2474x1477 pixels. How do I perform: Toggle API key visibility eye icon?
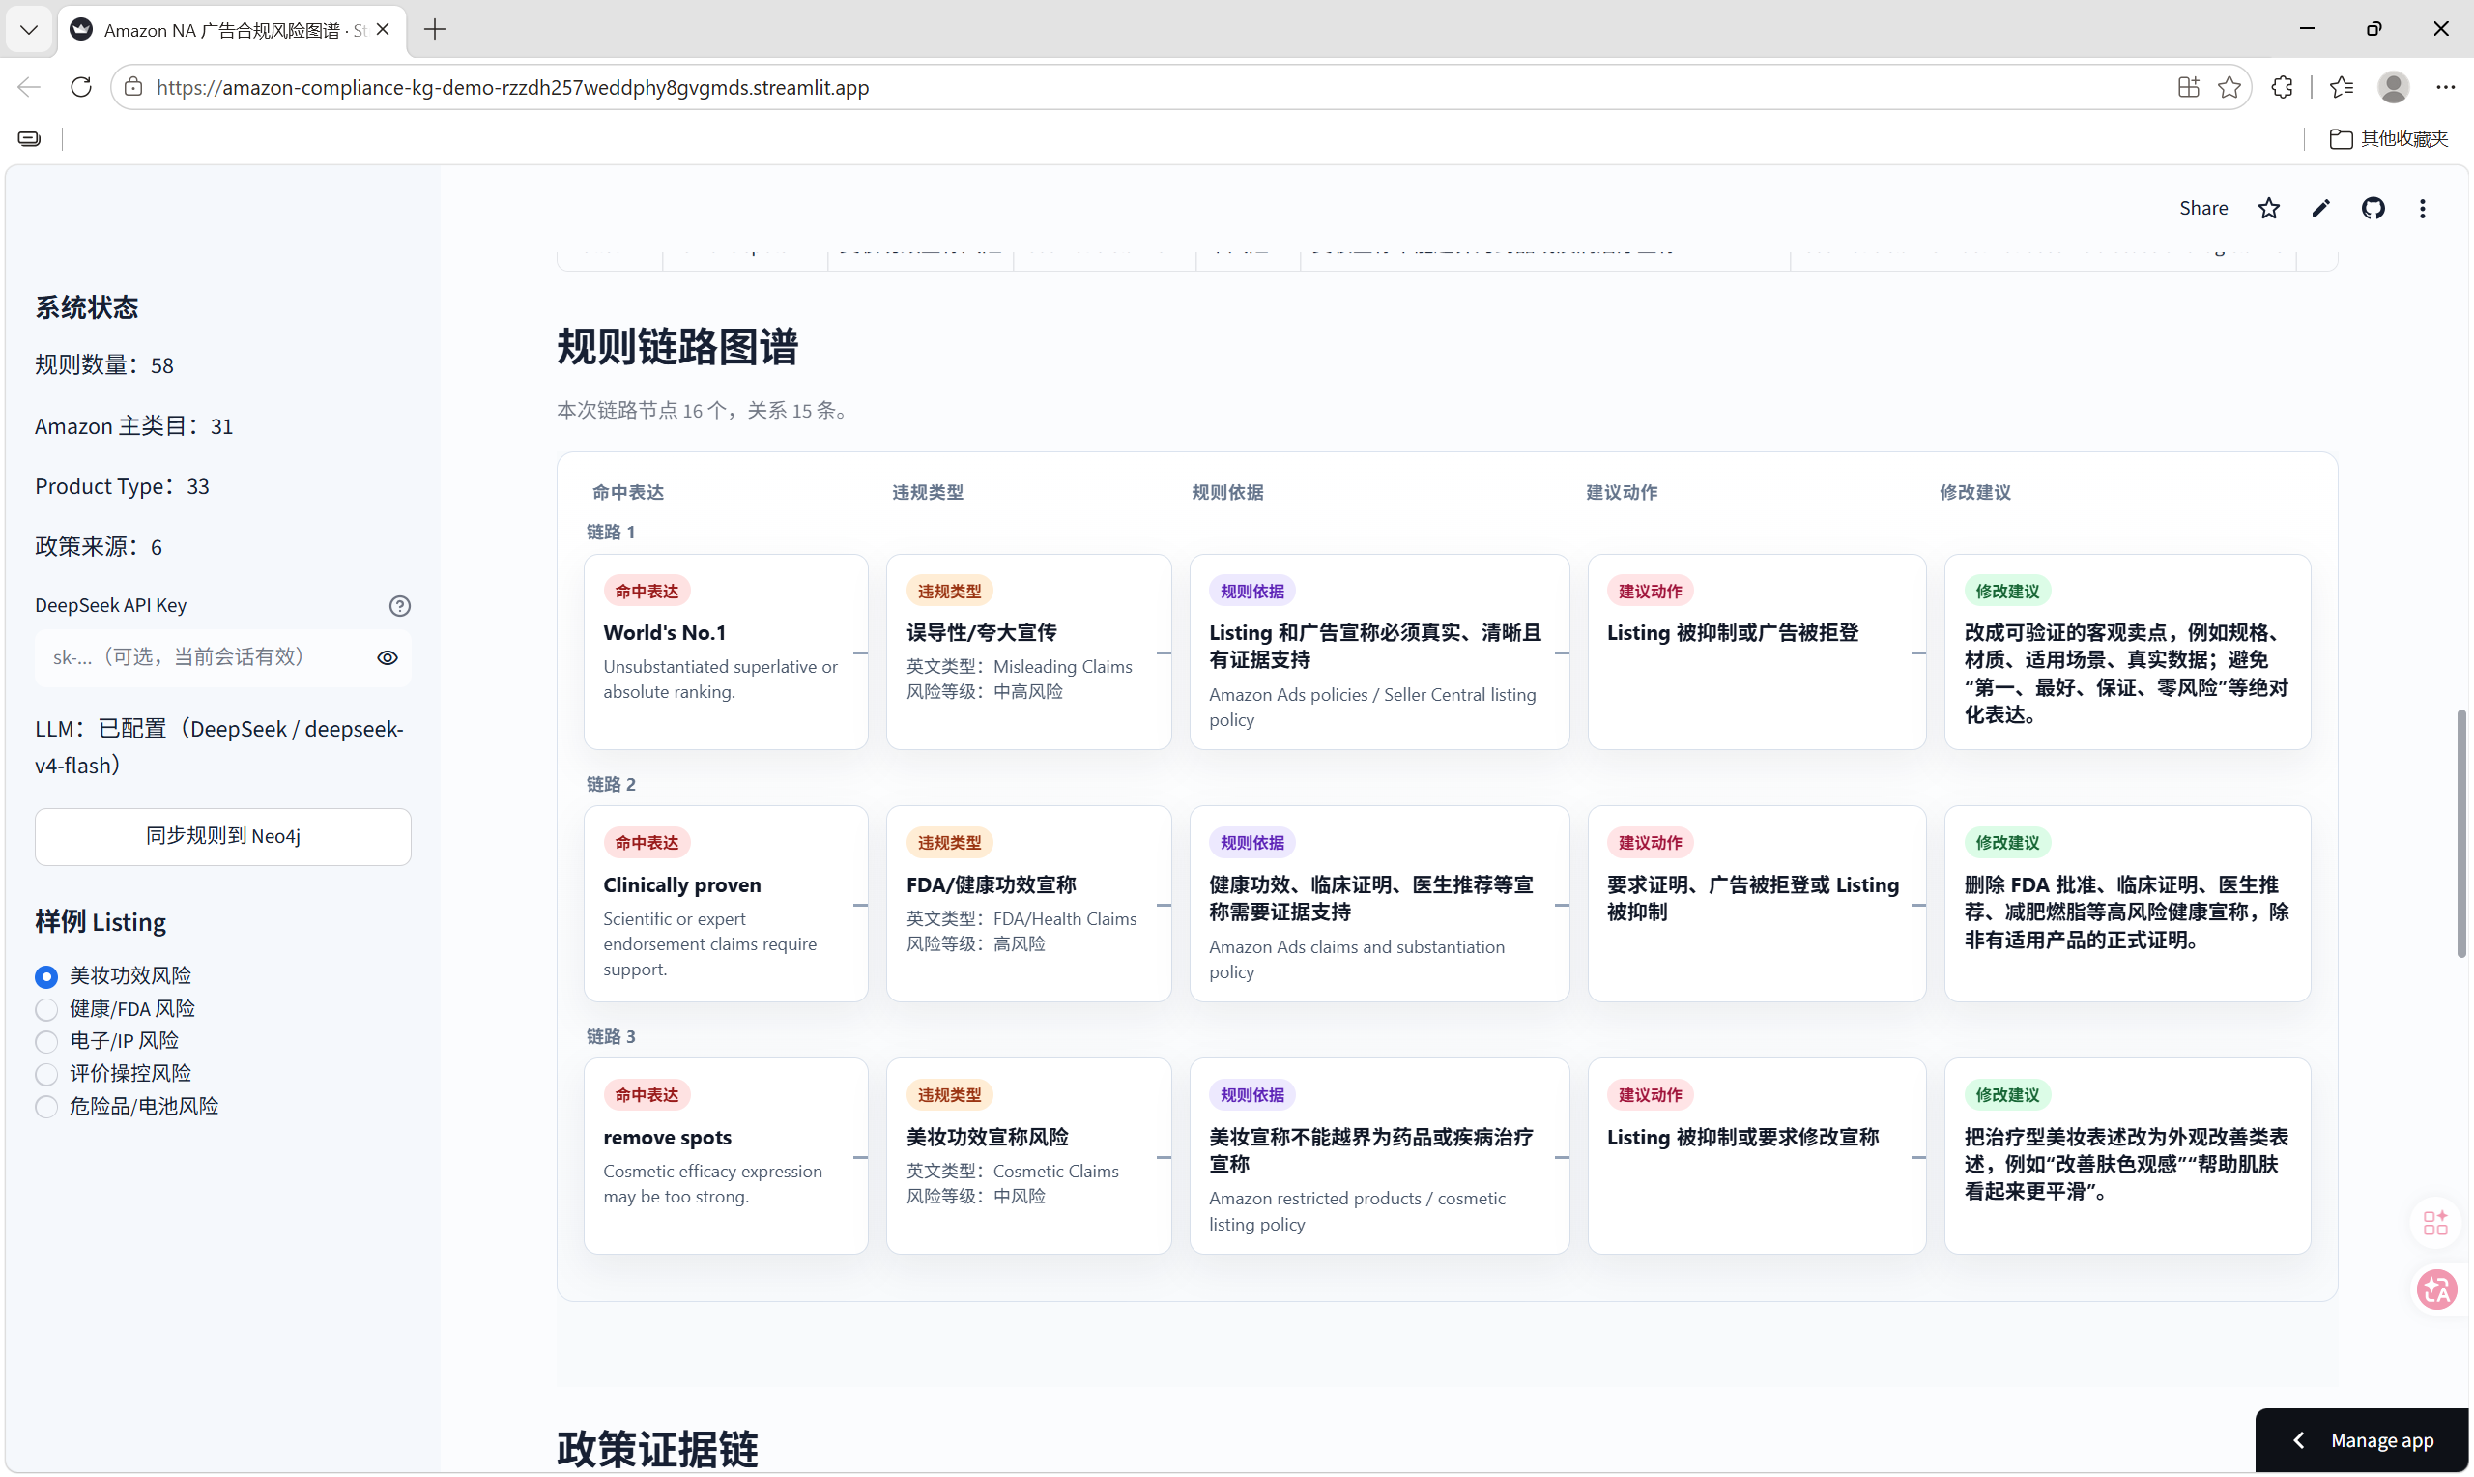click(x=388, y=658)
